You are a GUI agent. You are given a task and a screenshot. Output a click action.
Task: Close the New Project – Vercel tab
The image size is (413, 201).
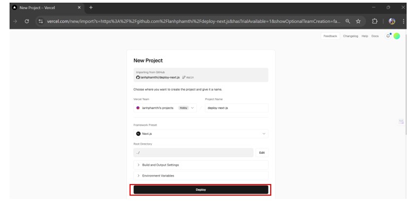[79, 7]
